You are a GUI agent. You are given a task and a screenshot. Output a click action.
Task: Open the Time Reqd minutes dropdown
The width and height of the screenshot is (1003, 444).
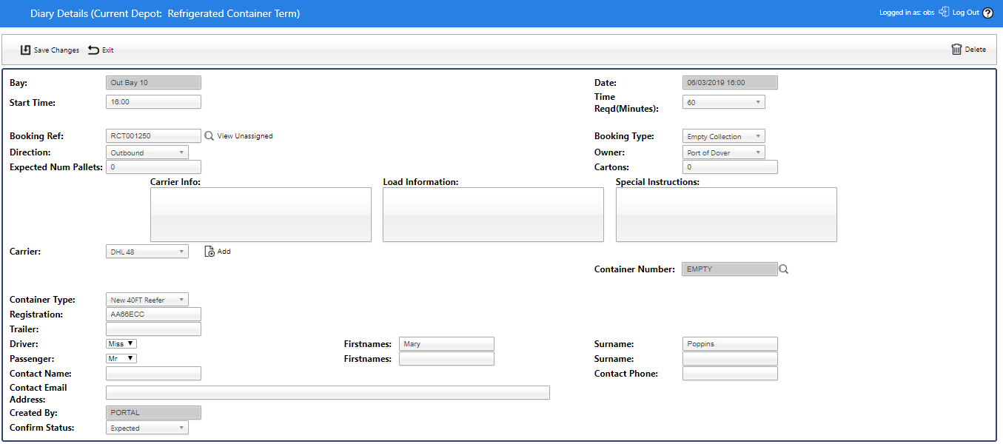723,103
